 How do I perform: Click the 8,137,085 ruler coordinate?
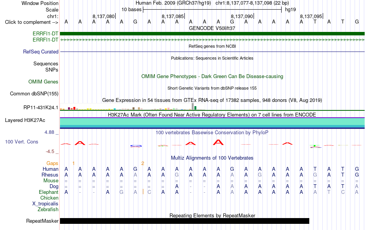click(173, 16)
